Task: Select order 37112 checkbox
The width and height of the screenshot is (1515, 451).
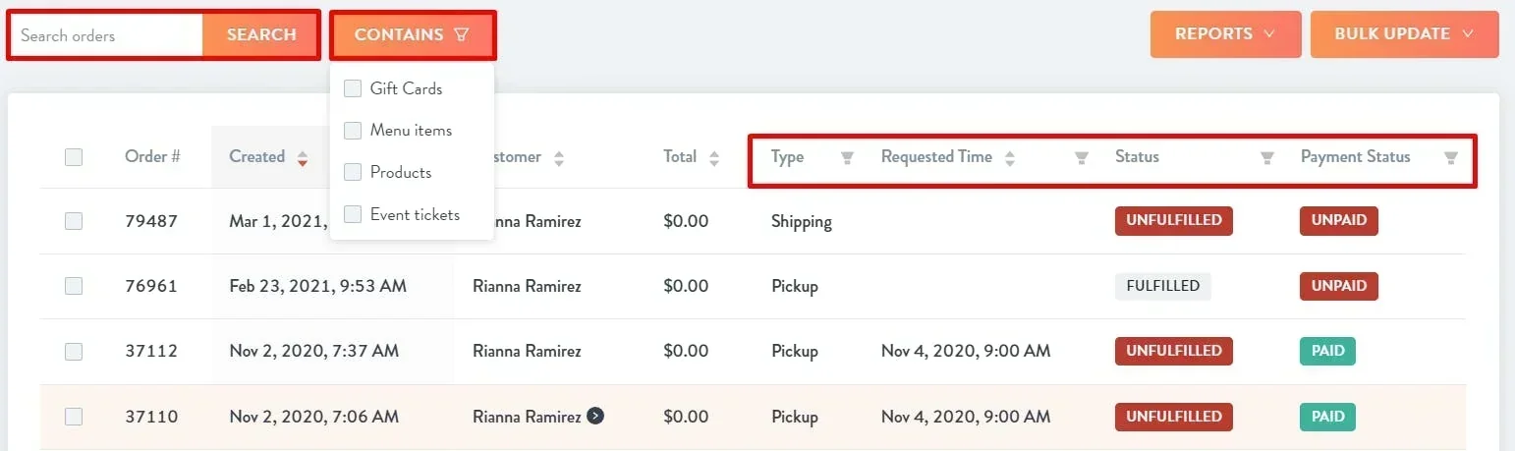Action: click(74, 351)
